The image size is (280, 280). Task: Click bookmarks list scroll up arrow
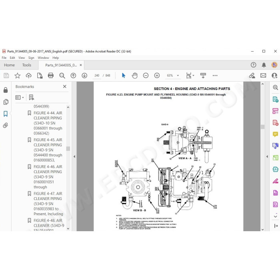(x=68, y=107)
